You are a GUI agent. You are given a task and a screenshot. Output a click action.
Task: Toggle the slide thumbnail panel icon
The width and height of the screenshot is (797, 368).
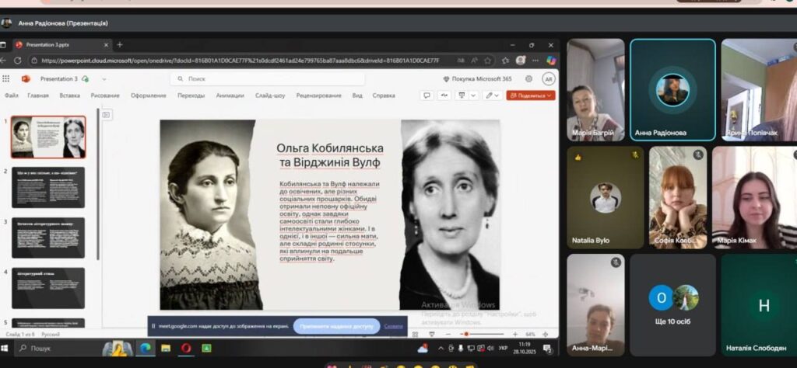106,114
